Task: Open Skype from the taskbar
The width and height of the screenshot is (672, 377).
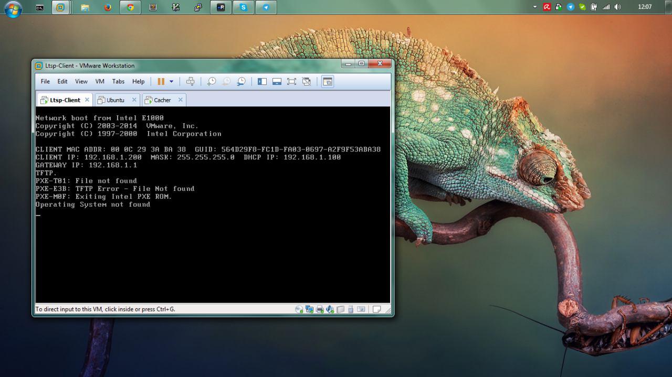Action: click(243, 7)
